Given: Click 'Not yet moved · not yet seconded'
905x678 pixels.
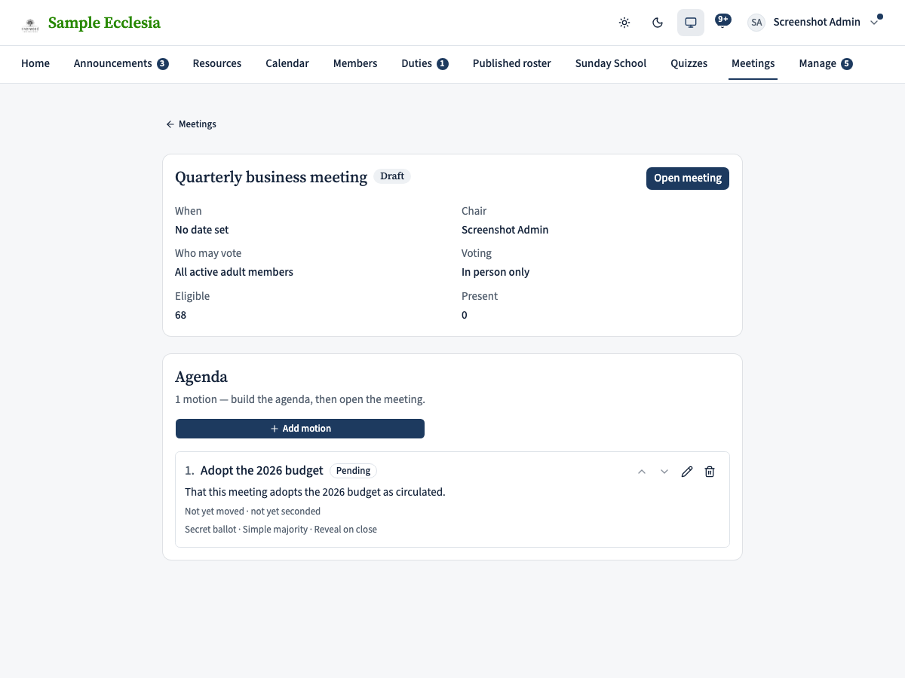Looking at the screenshot, I should [253, 512].
